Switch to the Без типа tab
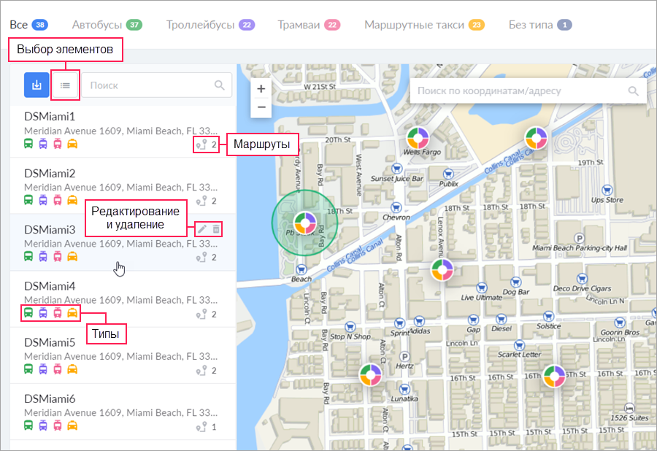This screenshot has height=451, width=657. point(540,25)
